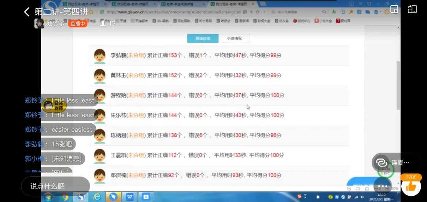Click the 说点什么吧 chat input field

coord(55,186)
